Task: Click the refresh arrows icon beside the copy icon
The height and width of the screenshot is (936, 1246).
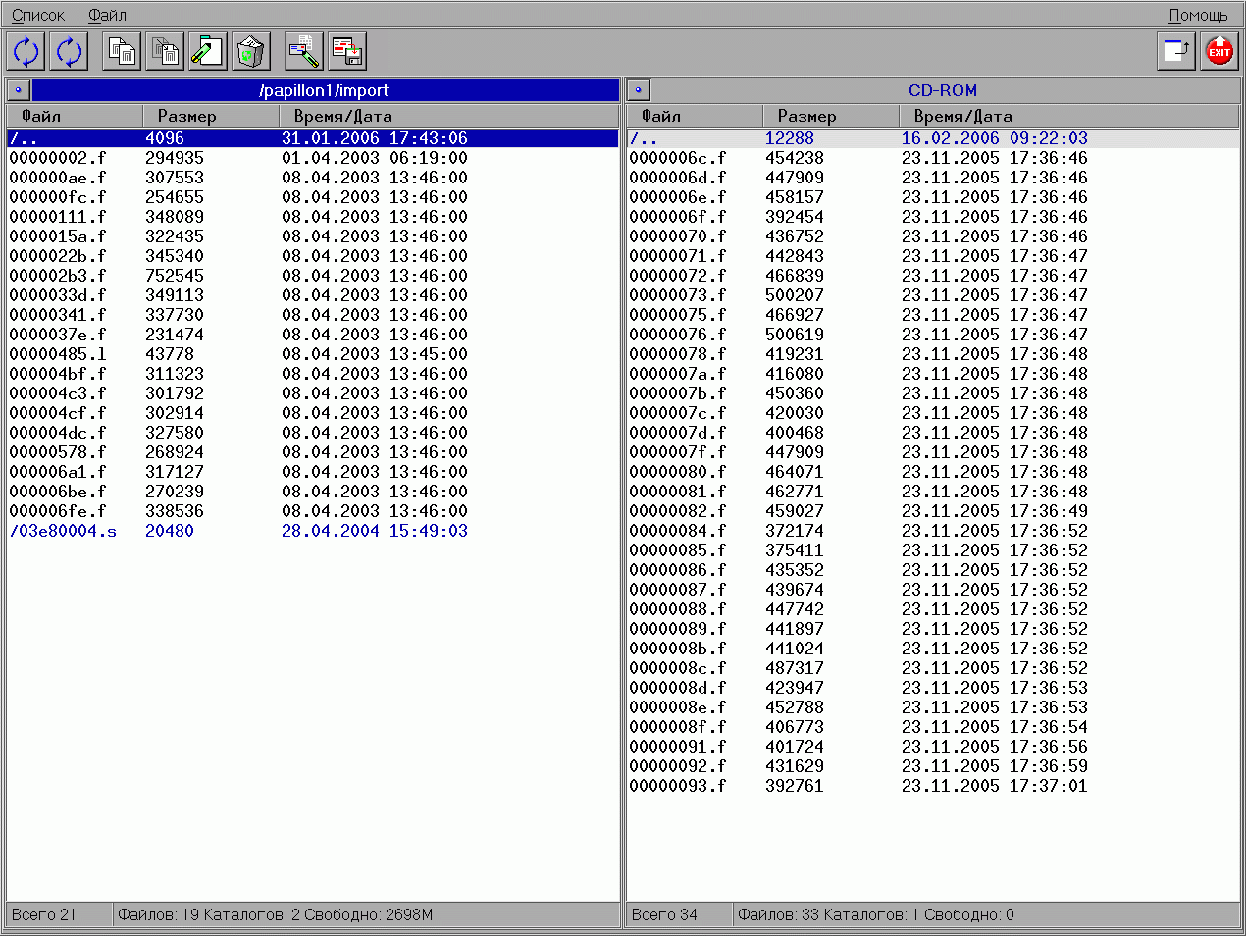Action: [69, 51]
